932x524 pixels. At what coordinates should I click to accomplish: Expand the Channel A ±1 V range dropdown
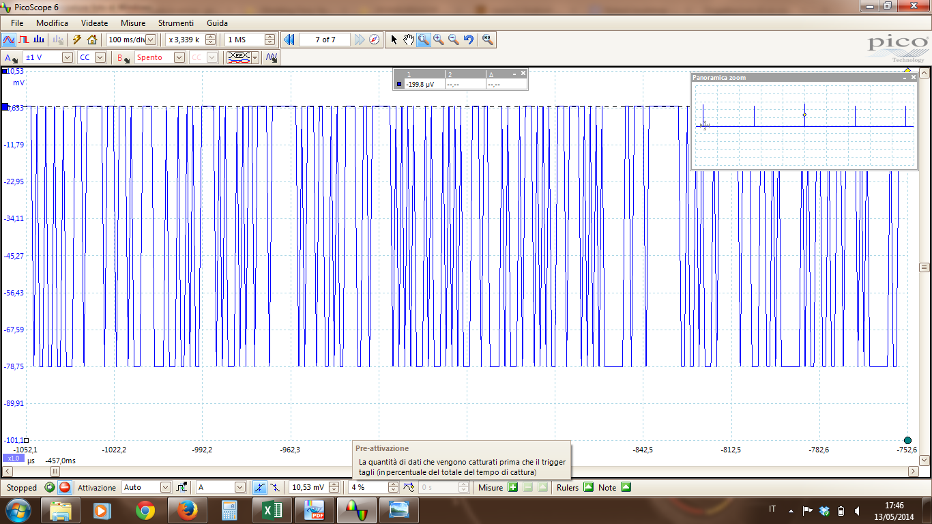67,58
